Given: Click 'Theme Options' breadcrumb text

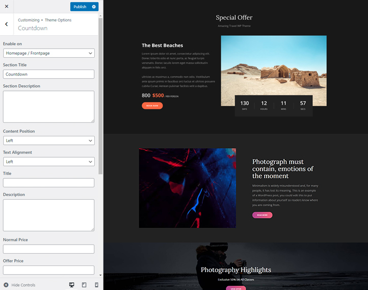Looking at the screenshot, I should (x=58, y=20).
